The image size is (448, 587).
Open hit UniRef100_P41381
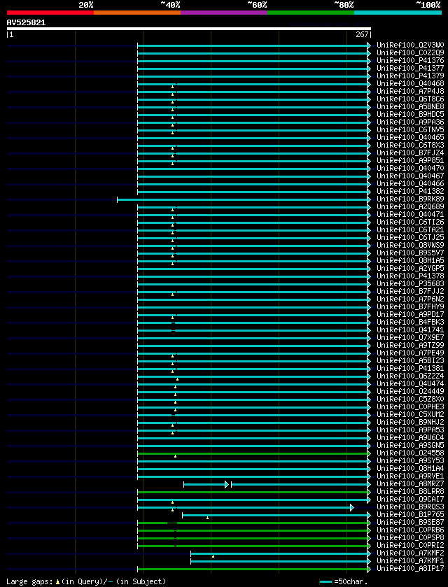pyautogui.click(x=410, y=368)
